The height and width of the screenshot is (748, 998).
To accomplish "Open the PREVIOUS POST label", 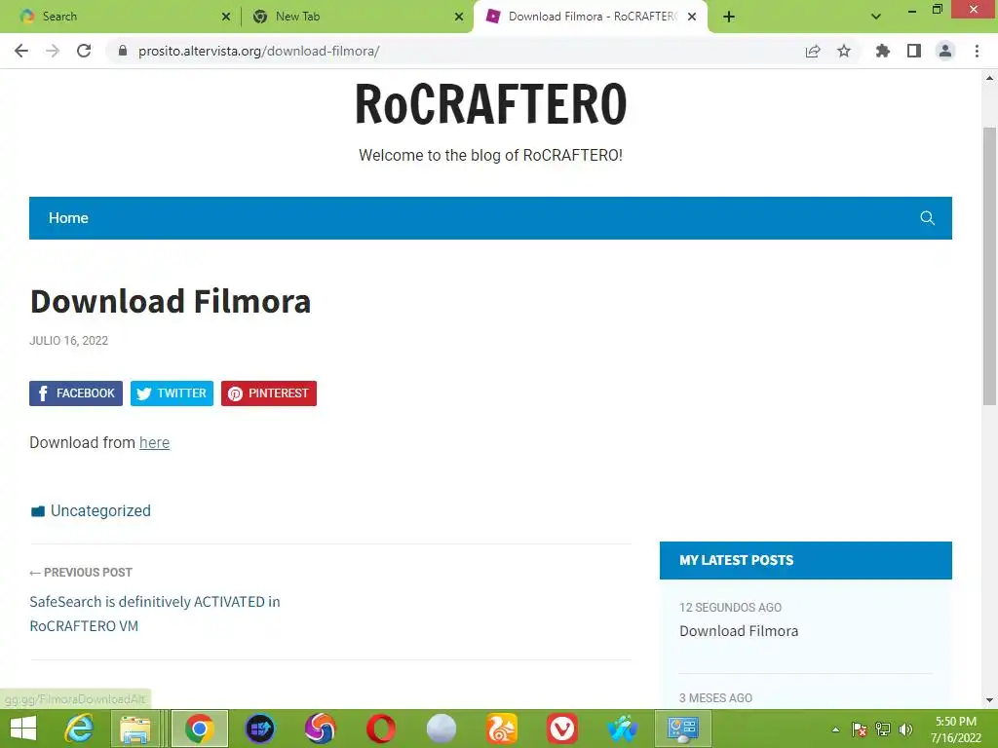I will [81, 573].
